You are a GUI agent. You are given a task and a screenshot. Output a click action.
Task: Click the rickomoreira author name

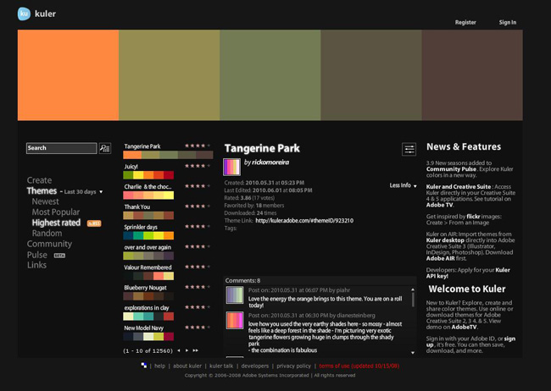click(270, 162)
